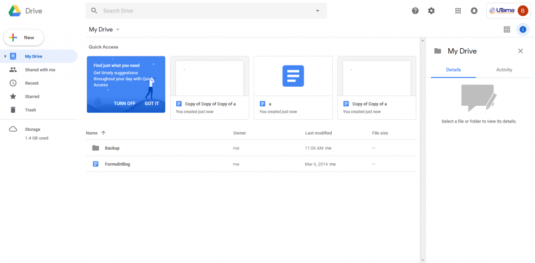Click the Shared with me people icon
The height and width of the screenshot is (263, 535).
pyautogui.click(x=13, y=69)
